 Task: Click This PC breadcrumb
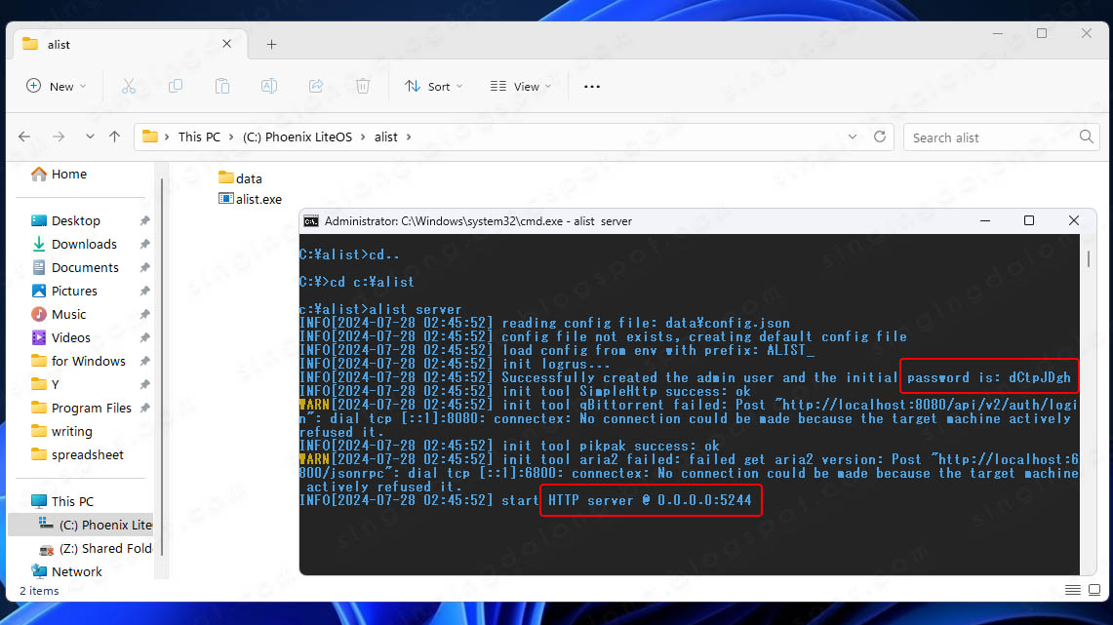(x=199, y=137)
